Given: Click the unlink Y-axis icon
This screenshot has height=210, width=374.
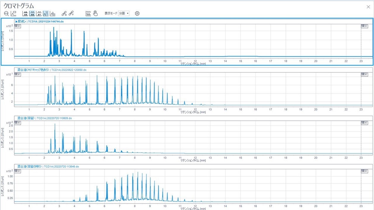Looking at the screenshot, I should (x=71, y=13).
